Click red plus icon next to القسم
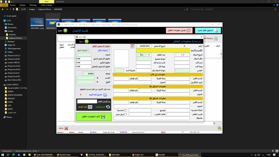The width and height of the screenshot is (279, 157). coord(97,78)
